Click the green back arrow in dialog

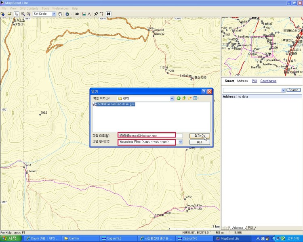(179, 98)
